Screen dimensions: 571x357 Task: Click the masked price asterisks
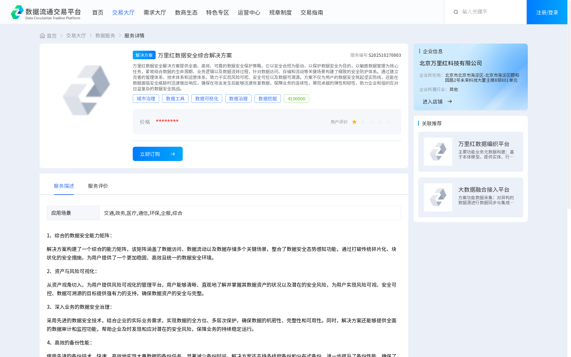[x=167, y=121]
